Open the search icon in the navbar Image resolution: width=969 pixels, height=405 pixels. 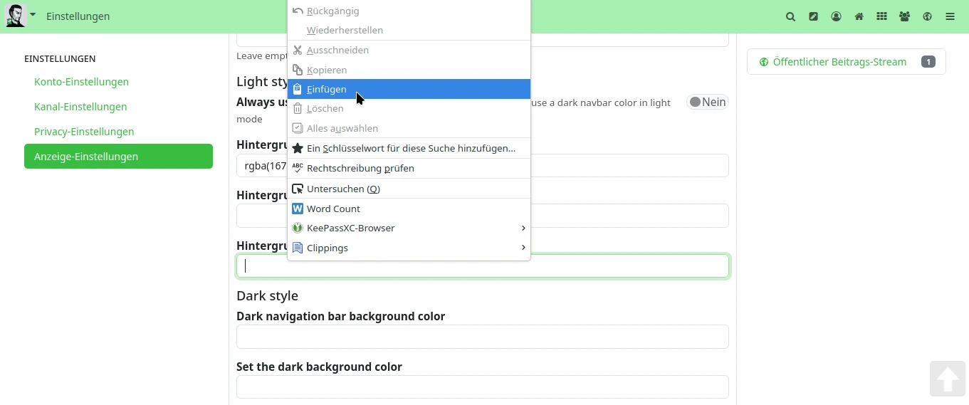(x=790, y=16)
